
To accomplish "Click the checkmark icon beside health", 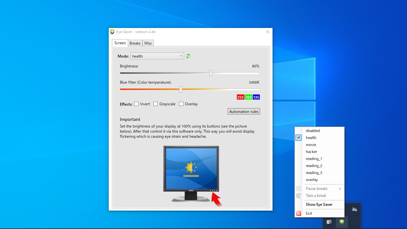I will point(299,138).
